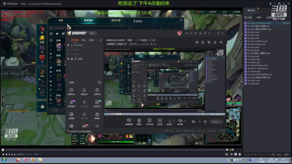Toggle lock on 文本 3 layer

(x=72, y=45)
